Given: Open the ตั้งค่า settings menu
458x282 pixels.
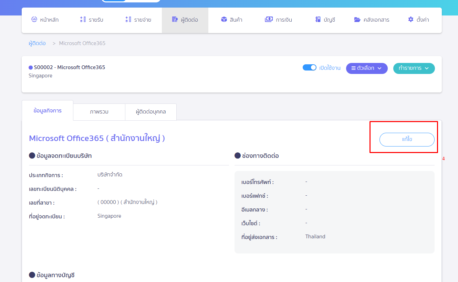Looking at the screenshot, I should (x=418, y=20).
